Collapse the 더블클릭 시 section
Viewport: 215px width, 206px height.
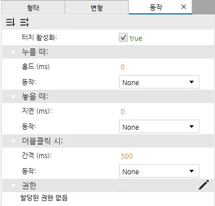(x=13, y=141)
